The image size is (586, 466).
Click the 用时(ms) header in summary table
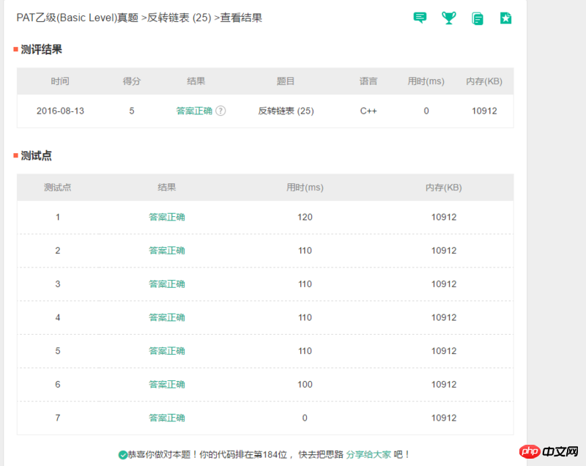tap(426, 81)
